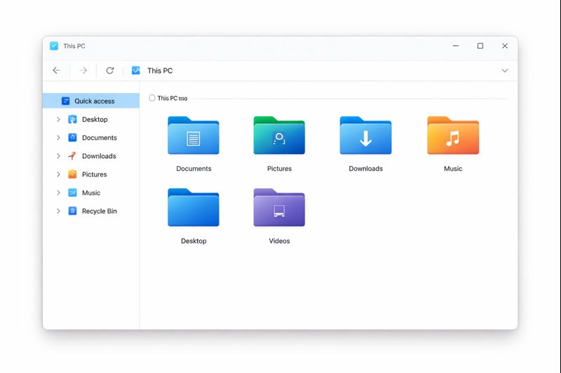Image resolution: width=561 pixels, height=373 pixels.
Task: Select Pictures label in the sidebar
Action: (95, 174)
